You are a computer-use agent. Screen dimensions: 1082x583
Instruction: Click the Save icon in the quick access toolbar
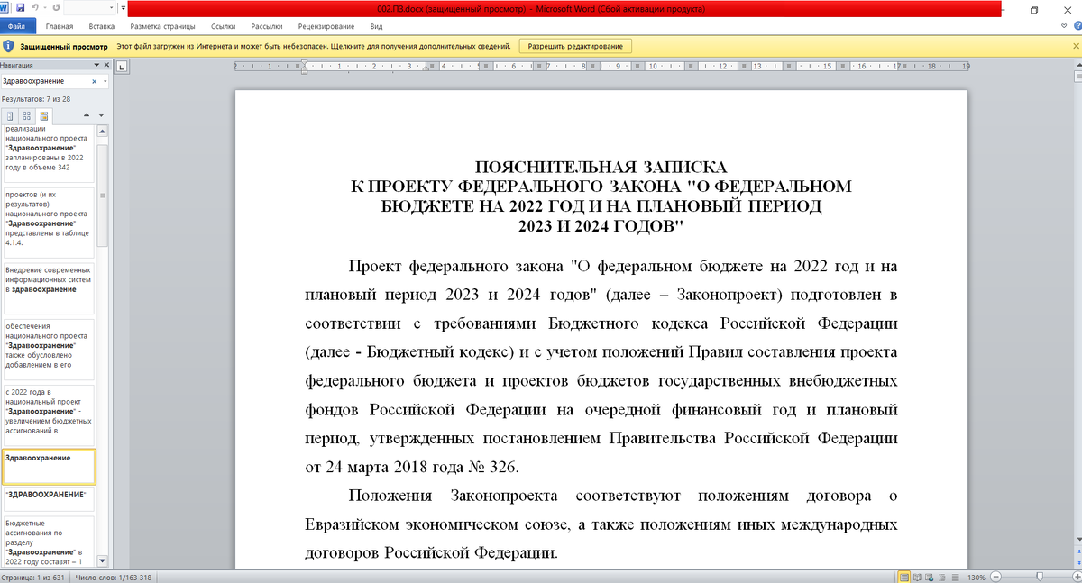pyautogui.click(x=20, y=9)
